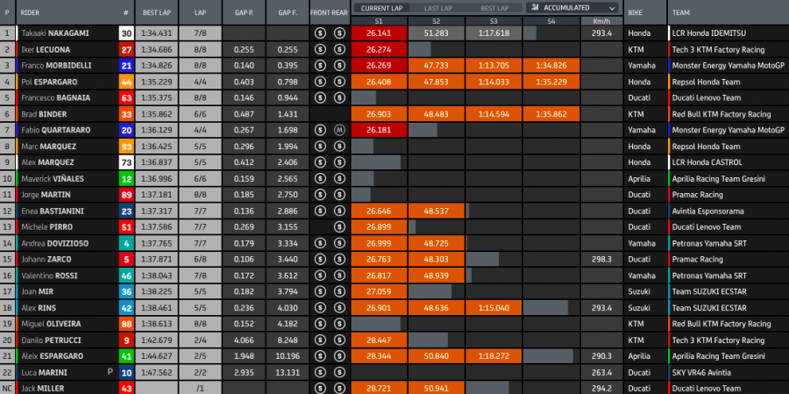Viewport: 789px width, 394px height.
Task: Click Jack Miller's rear tyre icon
Action: click(338, 388)
